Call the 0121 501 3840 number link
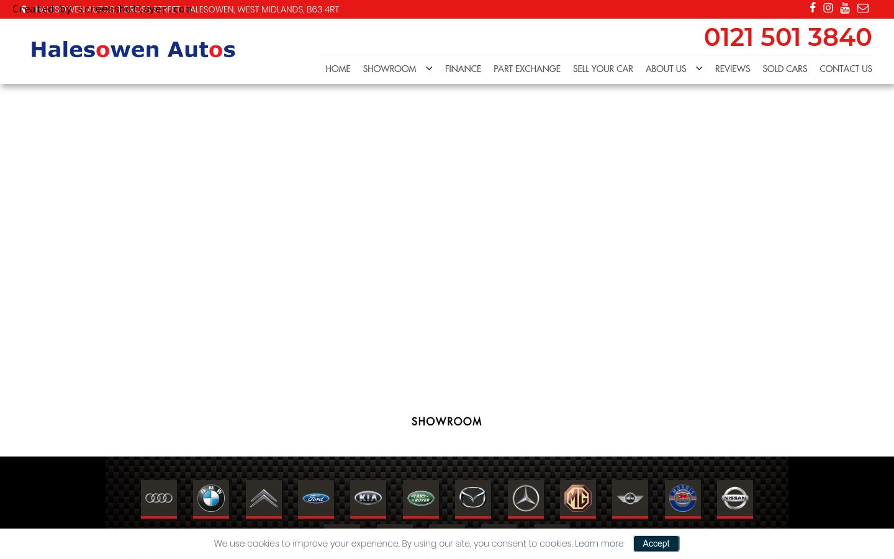Viewport: 894px width, 559px height. pyautogui.click(x=787, y=37)
